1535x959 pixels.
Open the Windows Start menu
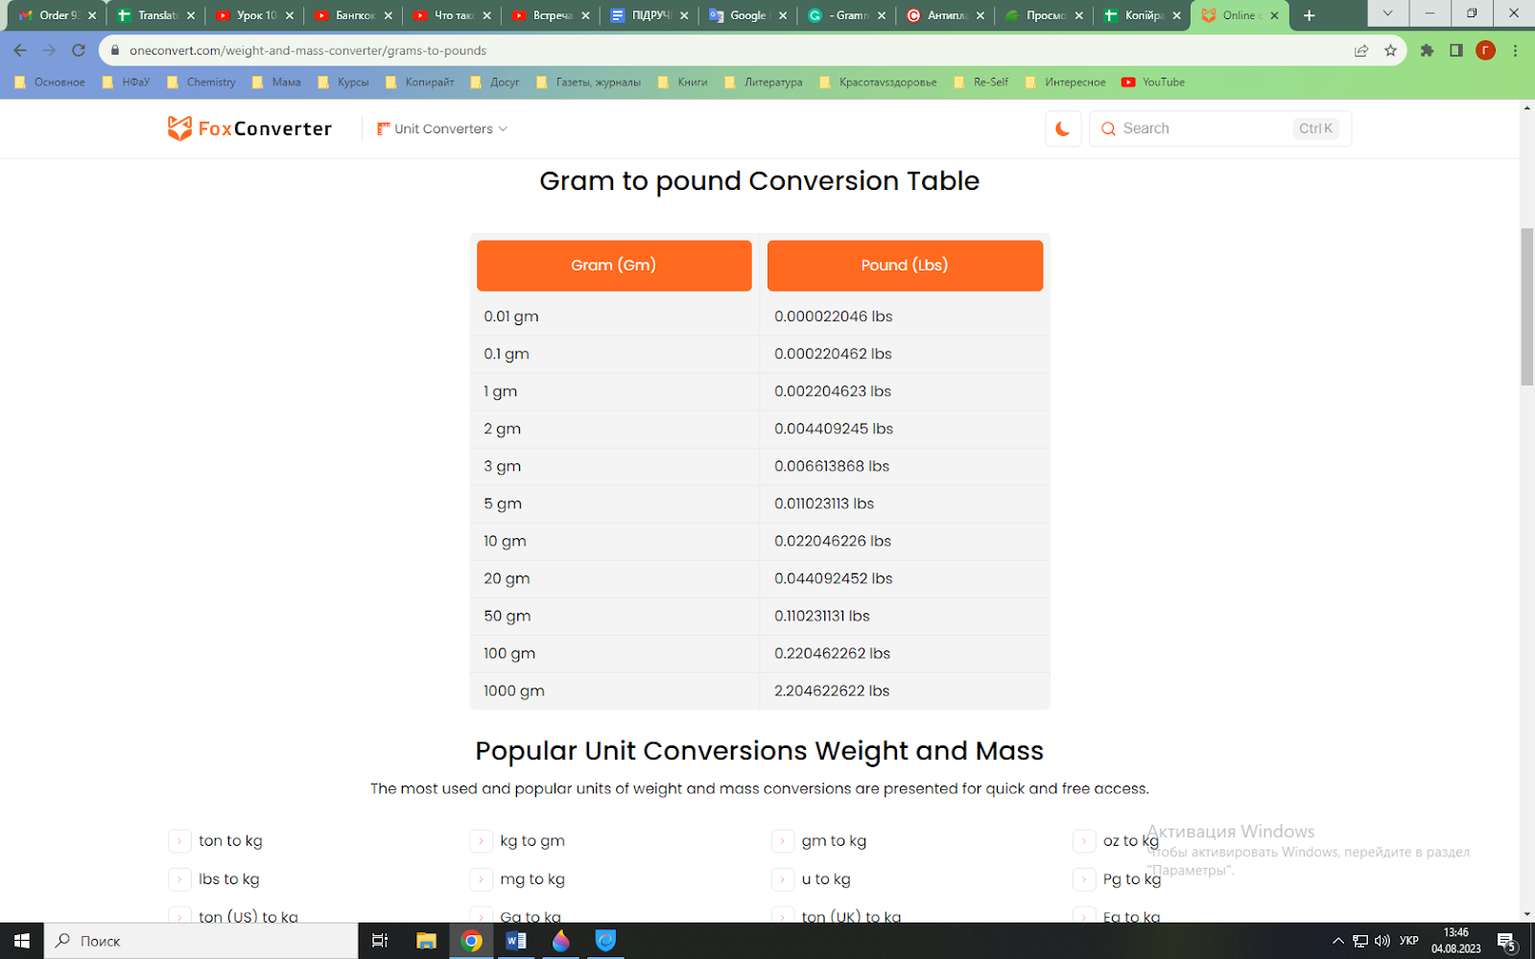click(x=21, y=941)
